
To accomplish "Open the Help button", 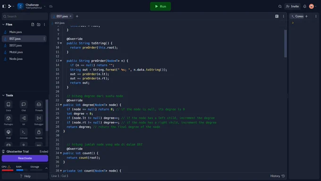I will 25,176.
